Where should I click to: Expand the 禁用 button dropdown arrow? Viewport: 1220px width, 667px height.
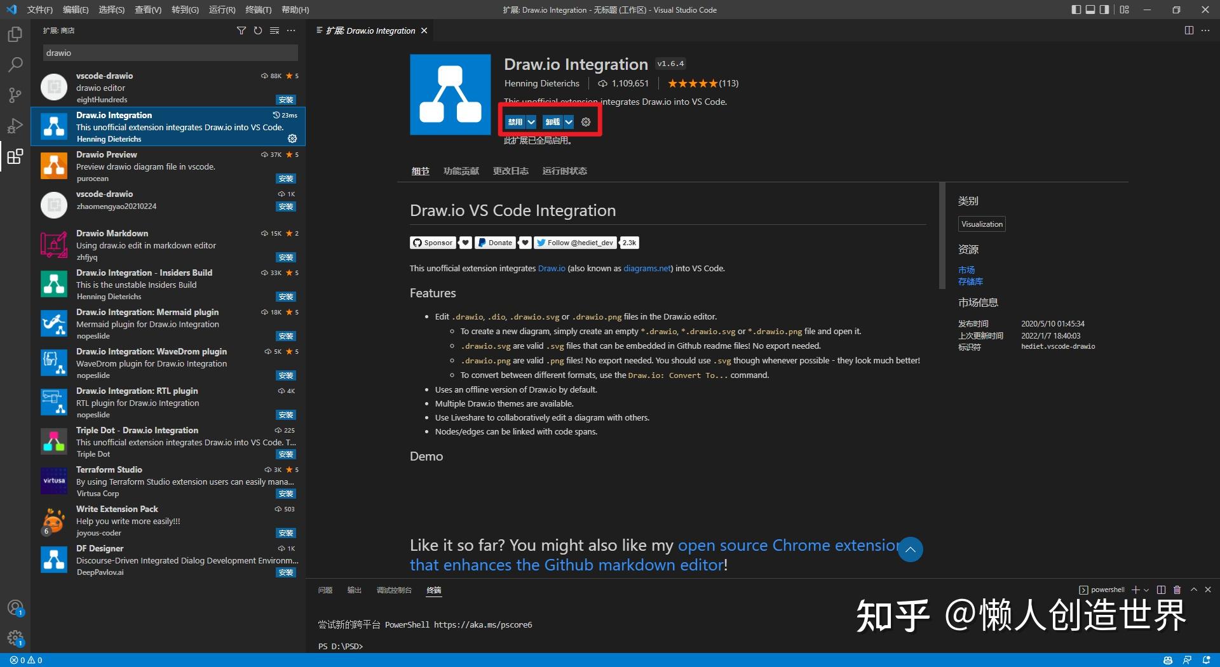tap(531, 122)
